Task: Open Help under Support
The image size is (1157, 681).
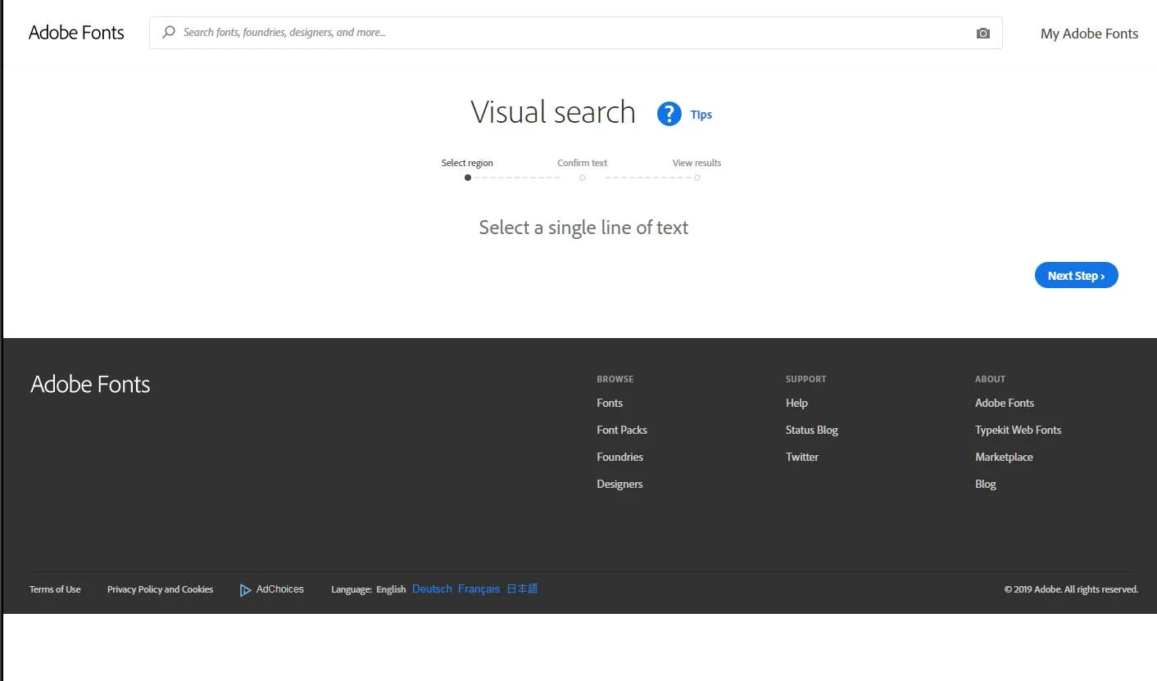Action: click(796, 403)
